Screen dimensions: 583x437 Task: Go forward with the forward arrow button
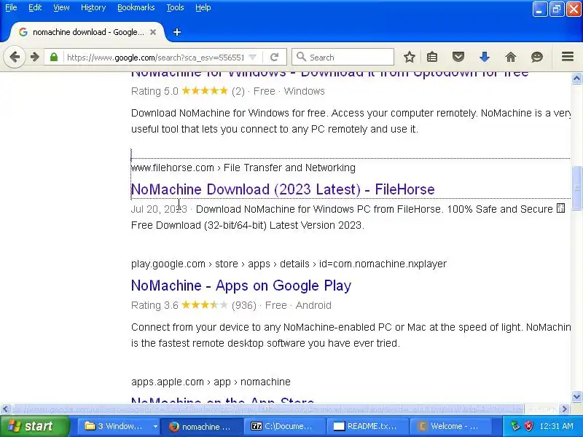(x=35, y=58)
